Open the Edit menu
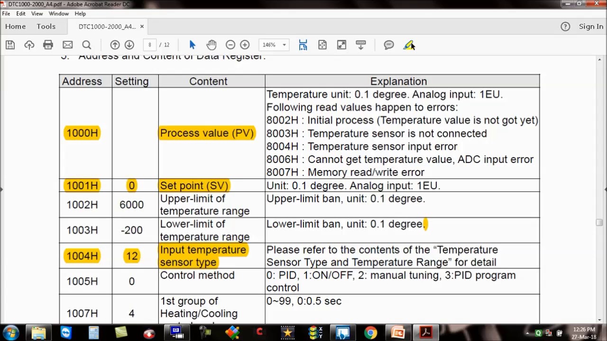The image size is (607, 341). (x=21, y=14)
